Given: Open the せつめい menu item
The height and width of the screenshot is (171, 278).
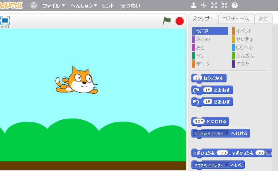Looking at the screenshot, I should 131,6.
